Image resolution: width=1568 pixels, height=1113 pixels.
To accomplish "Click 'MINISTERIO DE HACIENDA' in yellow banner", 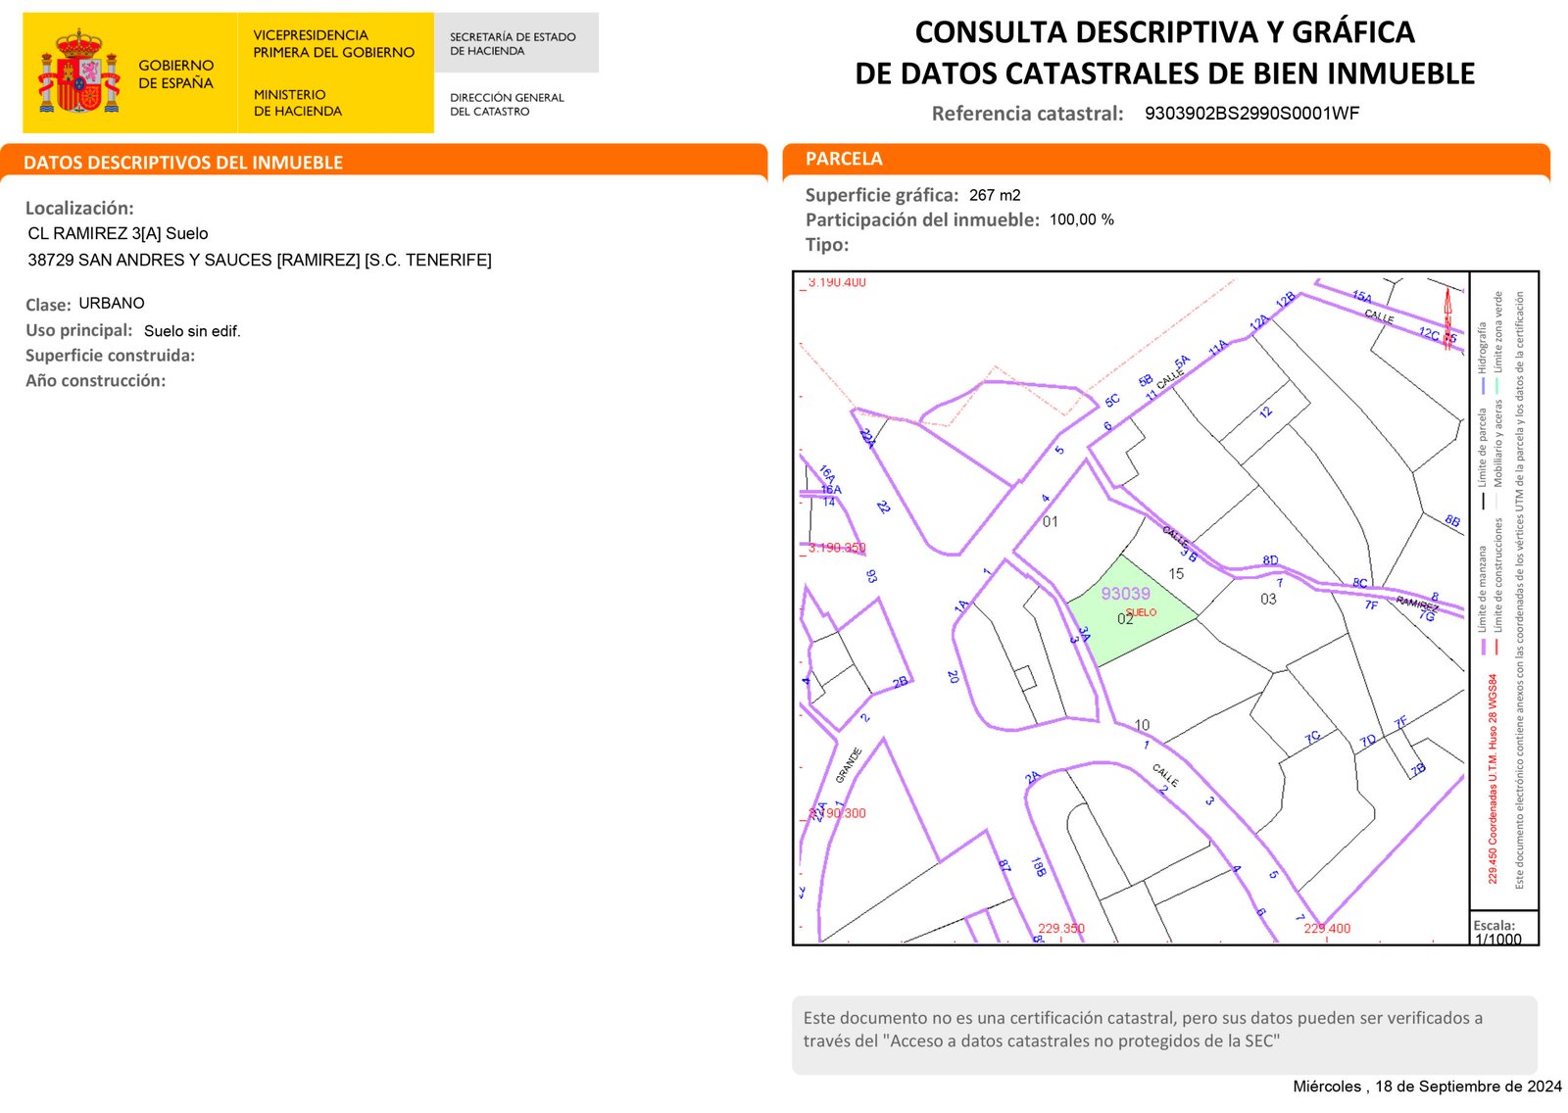I will [x=297, y=103].
